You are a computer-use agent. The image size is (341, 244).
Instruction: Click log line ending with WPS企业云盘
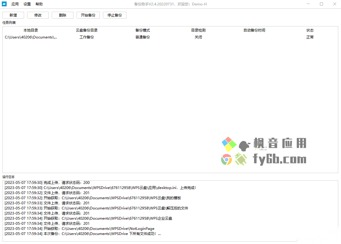click(88, 218)
